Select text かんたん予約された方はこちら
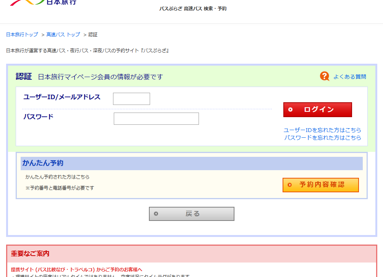 (x=57, y=177)
